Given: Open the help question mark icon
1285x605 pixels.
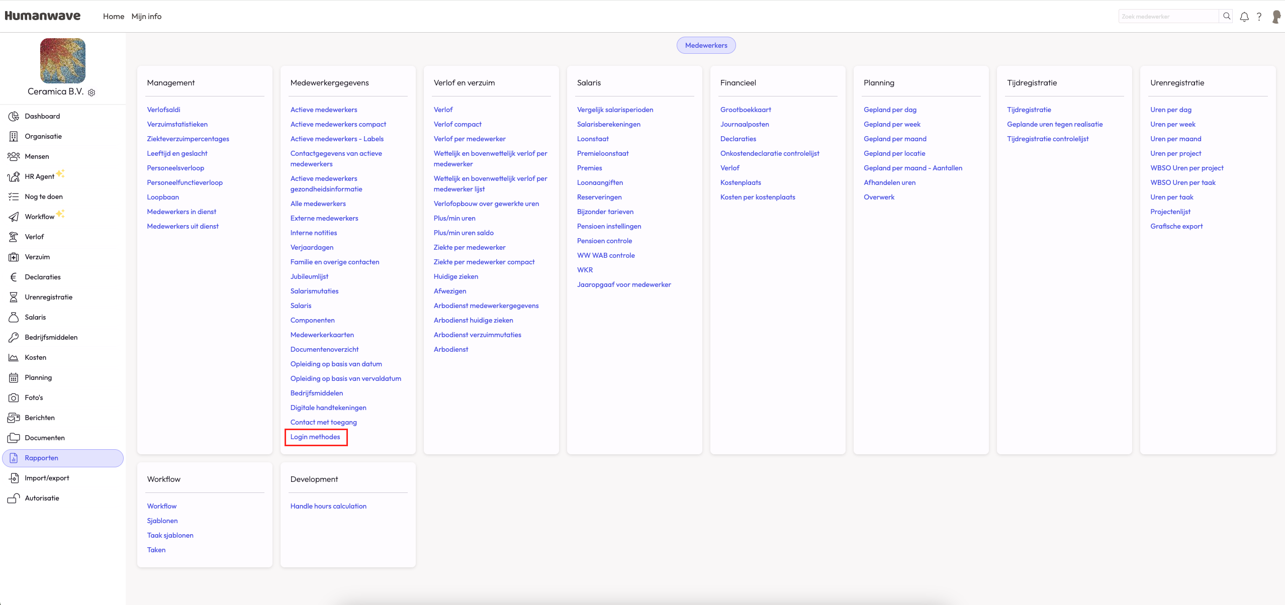Looking at the screenshot, I should coord(1259,17).
